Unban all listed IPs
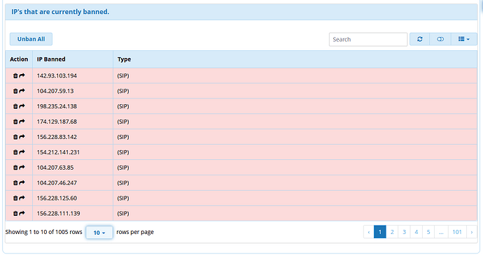Image resolution: width=483 pixels, height=255 pixels. [x=31, y=39]
